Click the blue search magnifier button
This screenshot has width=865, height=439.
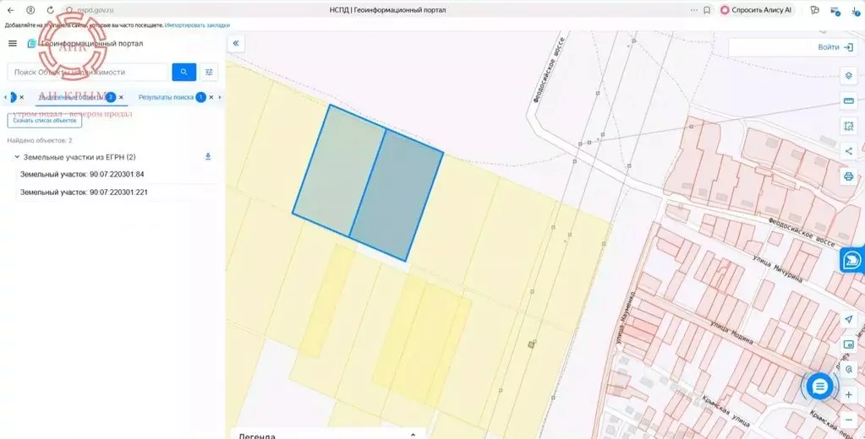[183, 73]
